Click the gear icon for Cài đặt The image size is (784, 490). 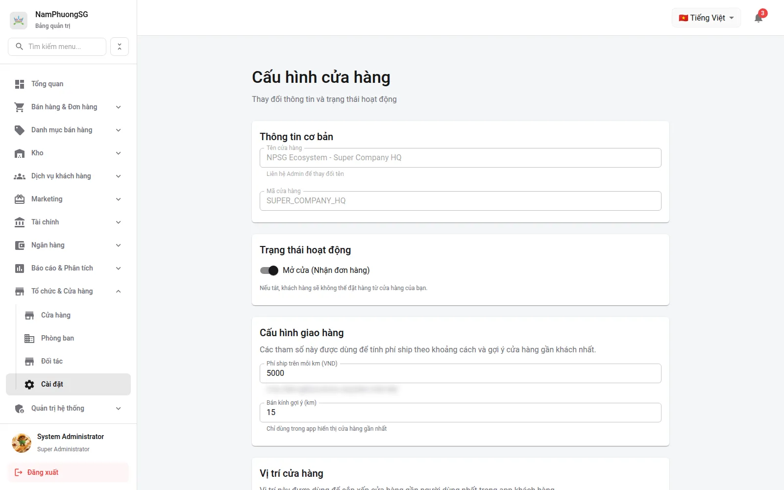tap(29, 385)
